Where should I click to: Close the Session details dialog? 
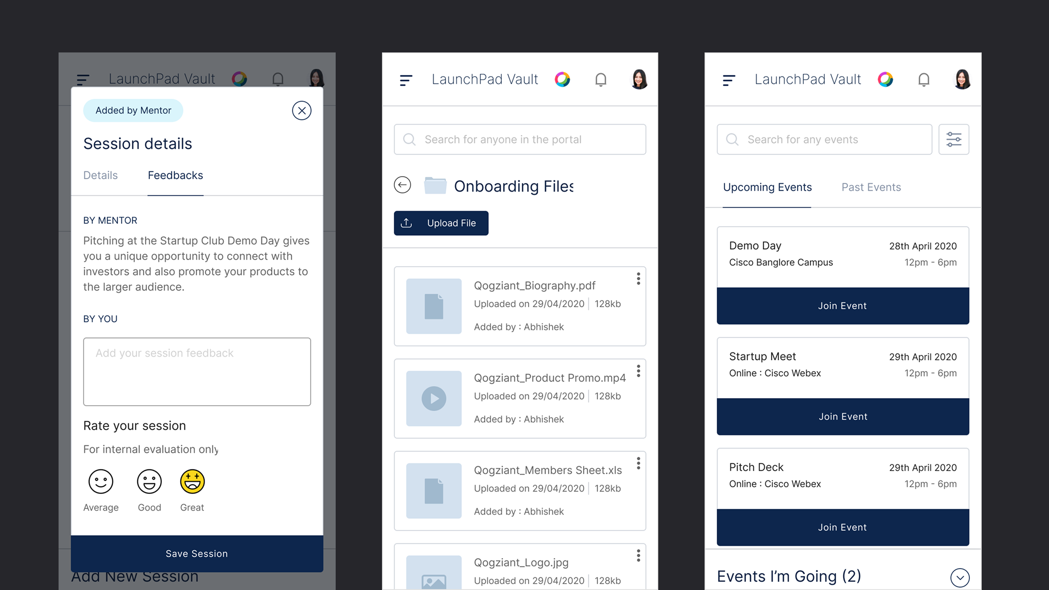tap(302, 111)
